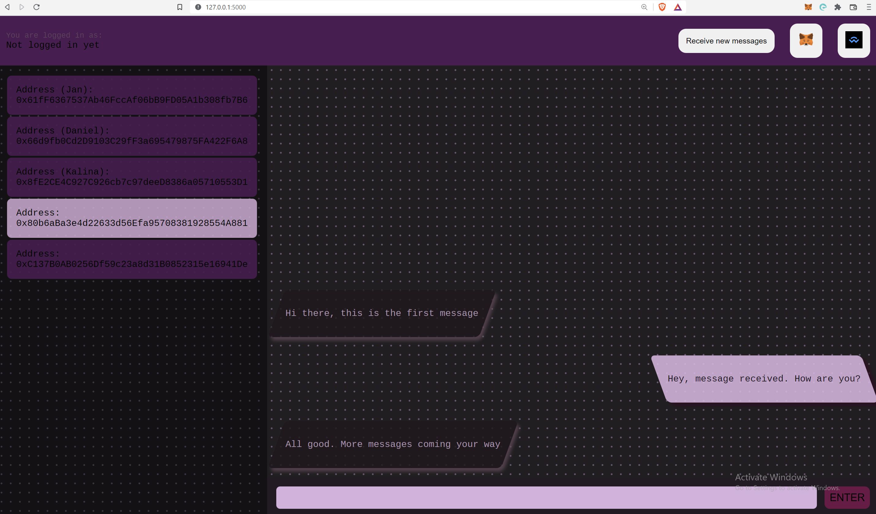Reload the page
Image resolution: width=876 pixels, height=514 pixels.
click(x=36, y=7)
